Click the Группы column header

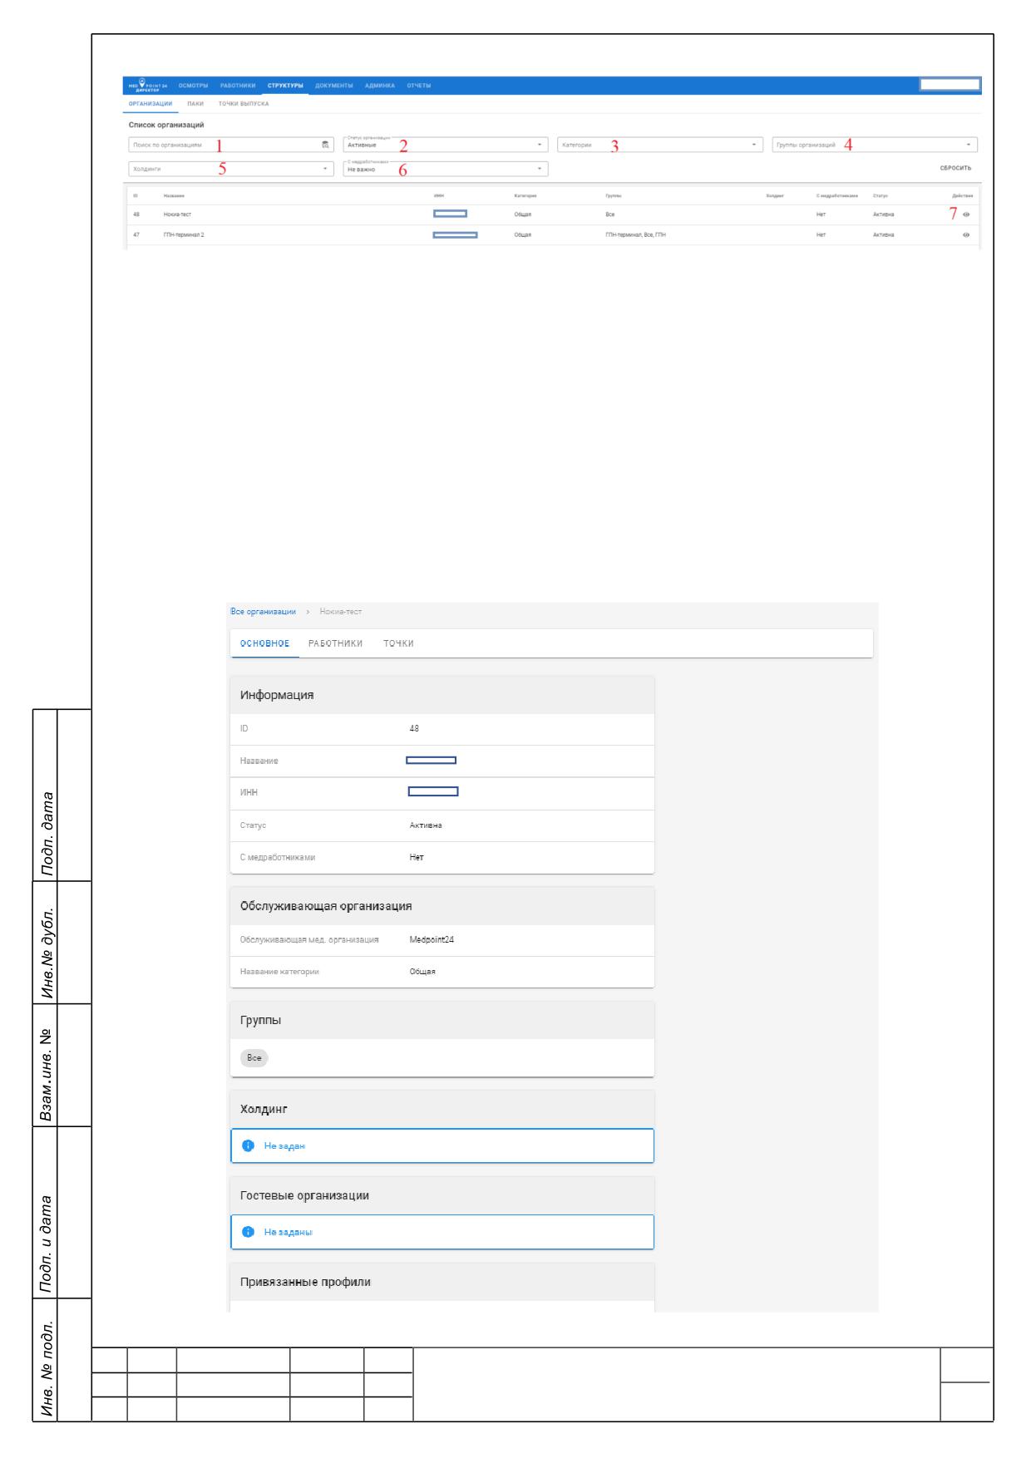click(614, 195)
